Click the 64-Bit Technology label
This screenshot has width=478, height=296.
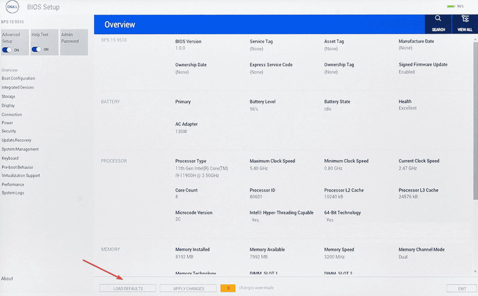click(343, 213)
